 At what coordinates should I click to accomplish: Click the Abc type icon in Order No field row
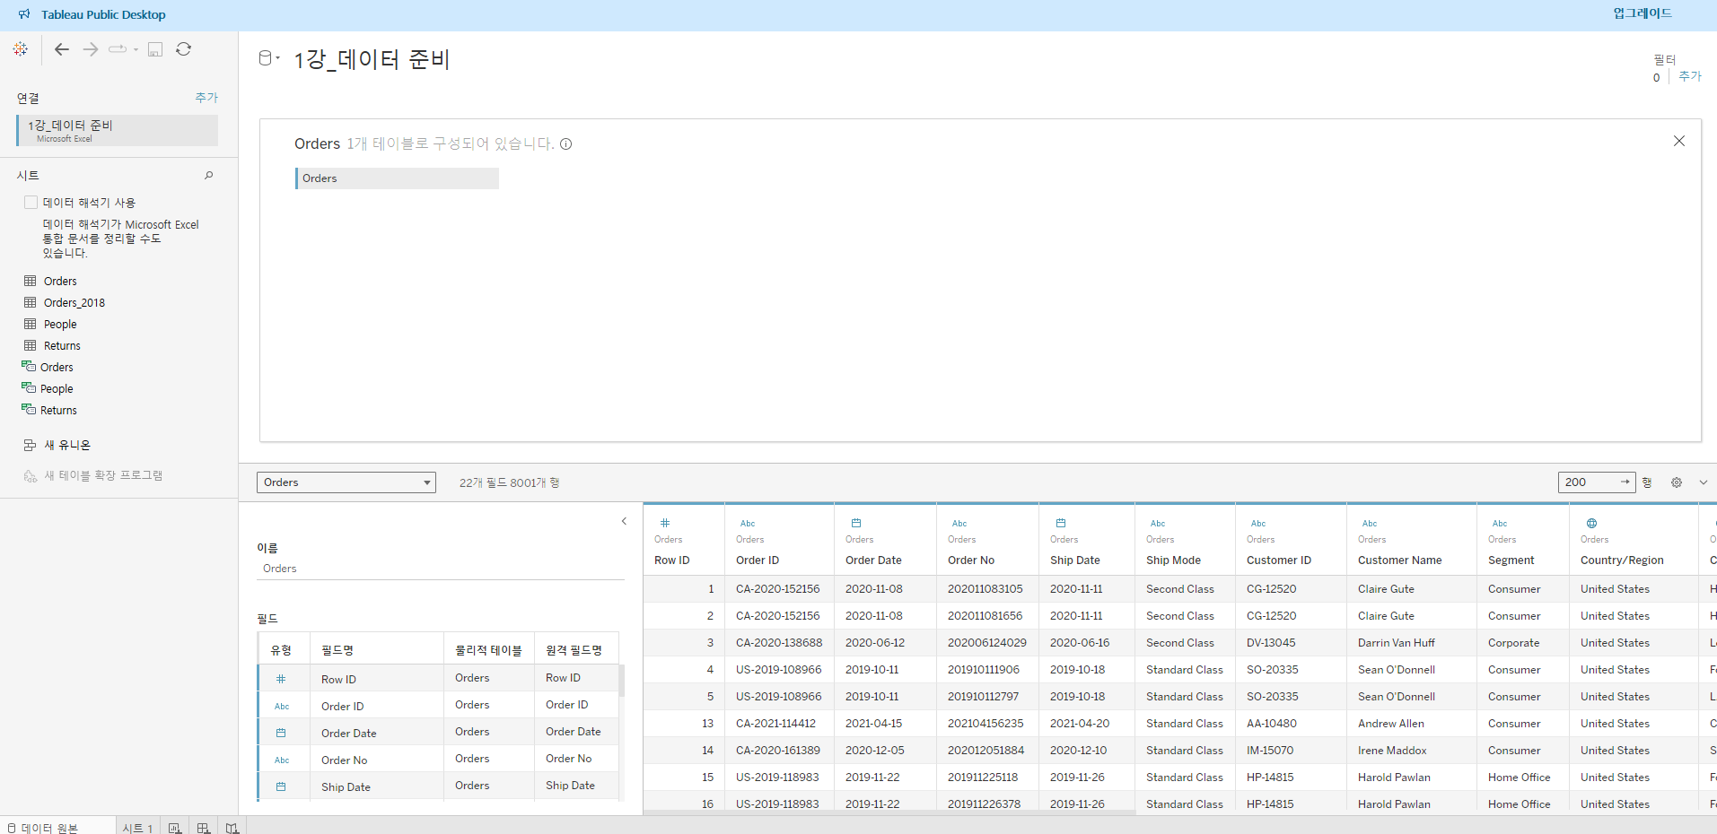(282, 760)
